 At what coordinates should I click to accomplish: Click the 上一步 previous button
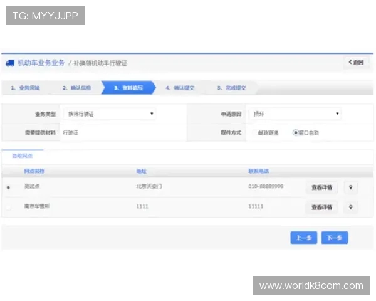point(303,238)
